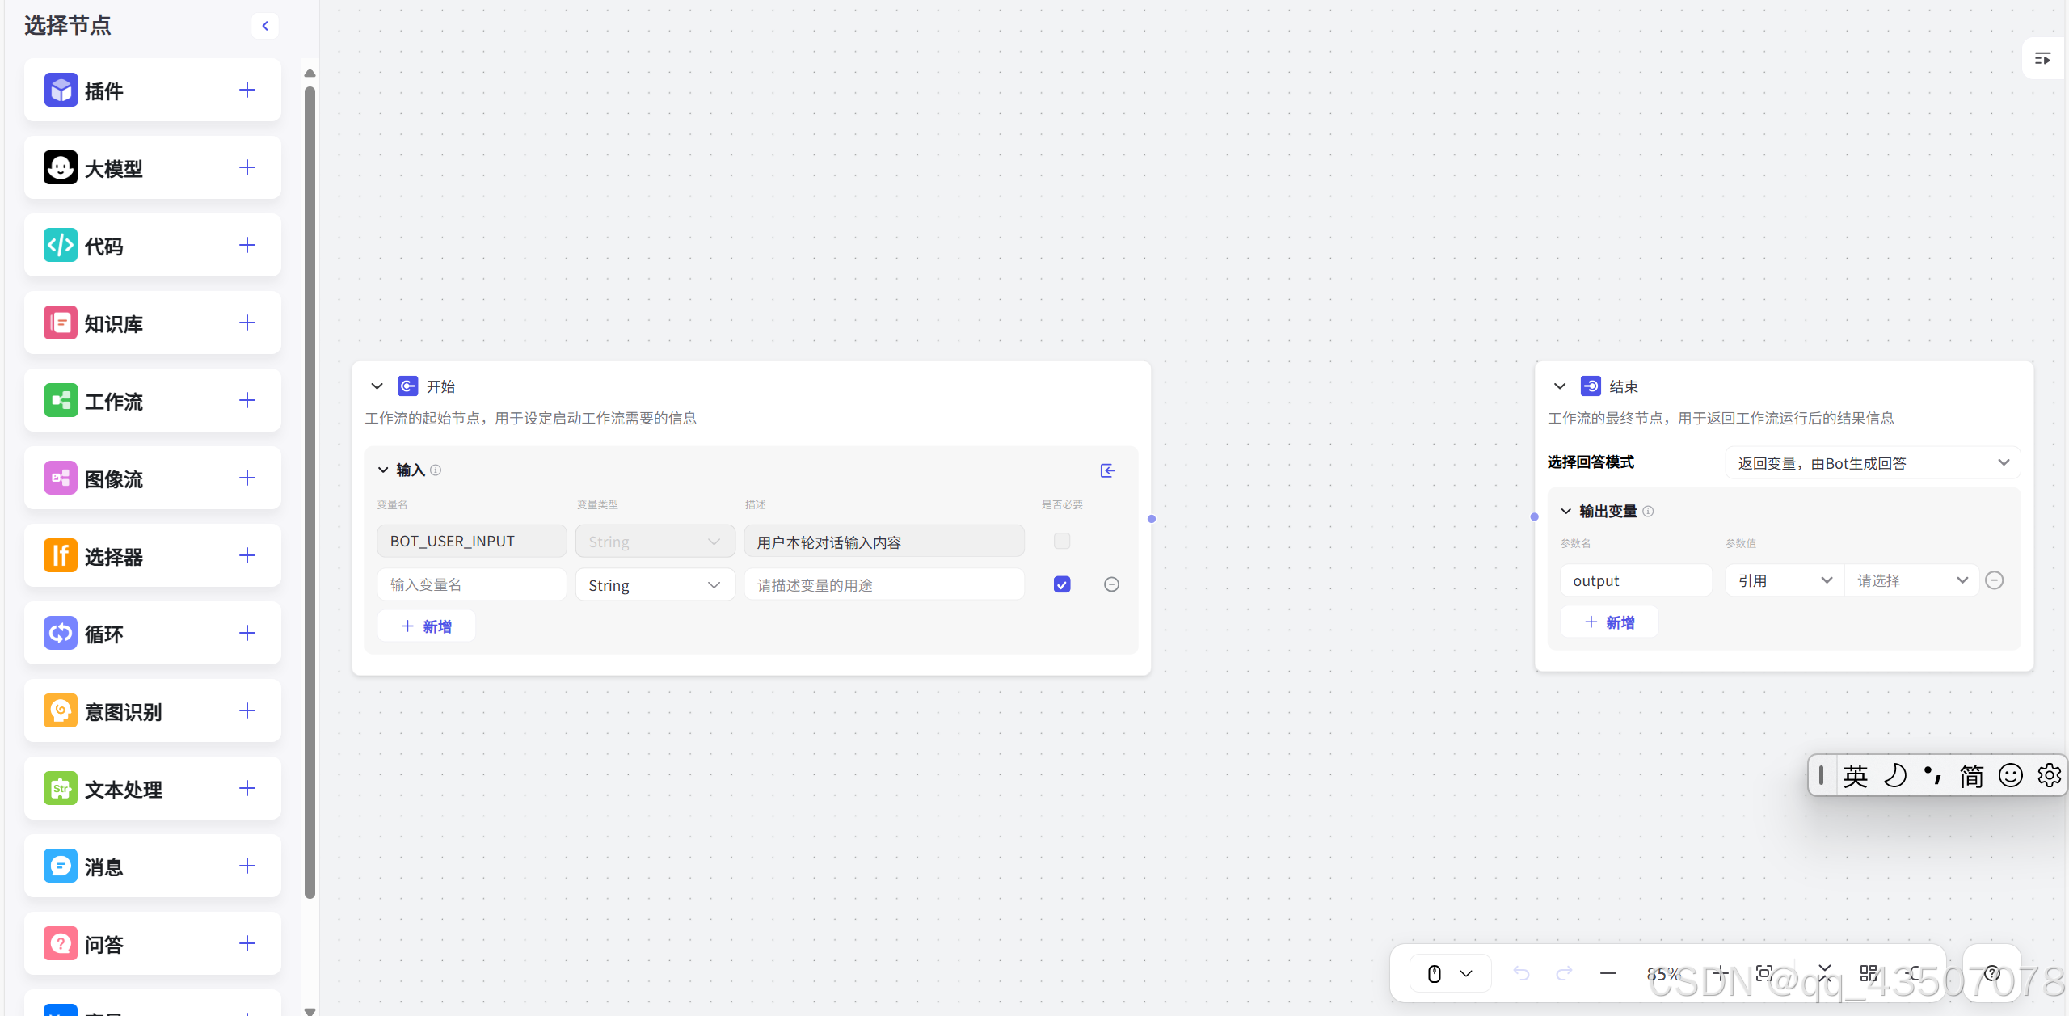Collapse the 输出变量 section
The image size is (2069, 1016).
1565,511
